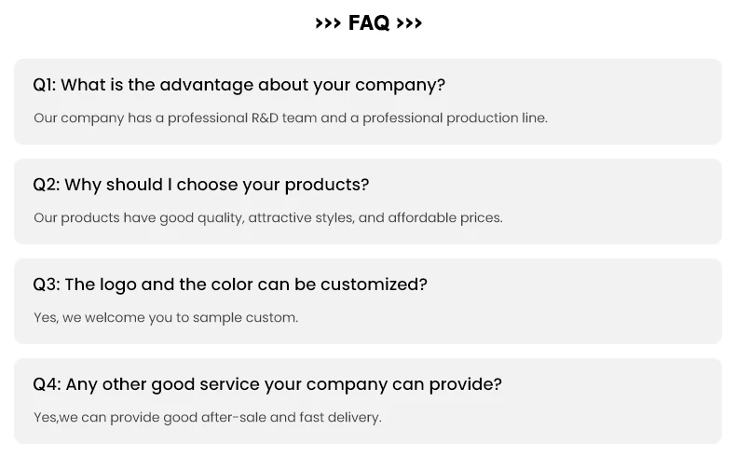This screenshot has height=472, width=736.
Task: Click the answer about good quality and affordable prices
Action: point(267,218)
